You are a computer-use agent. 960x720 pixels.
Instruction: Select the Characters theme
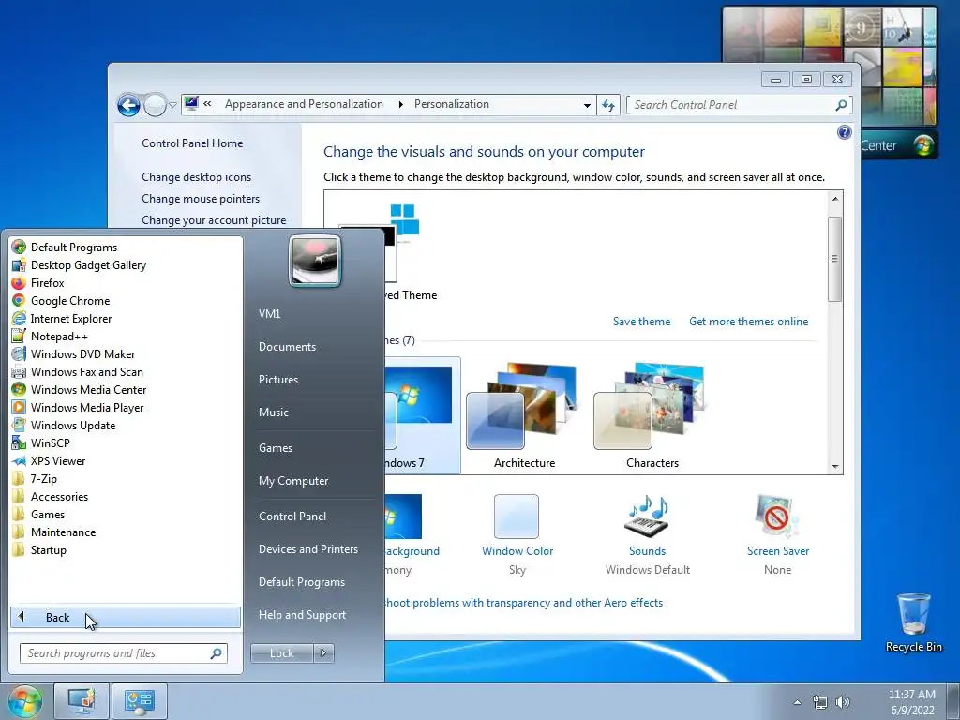click(652, 416)
